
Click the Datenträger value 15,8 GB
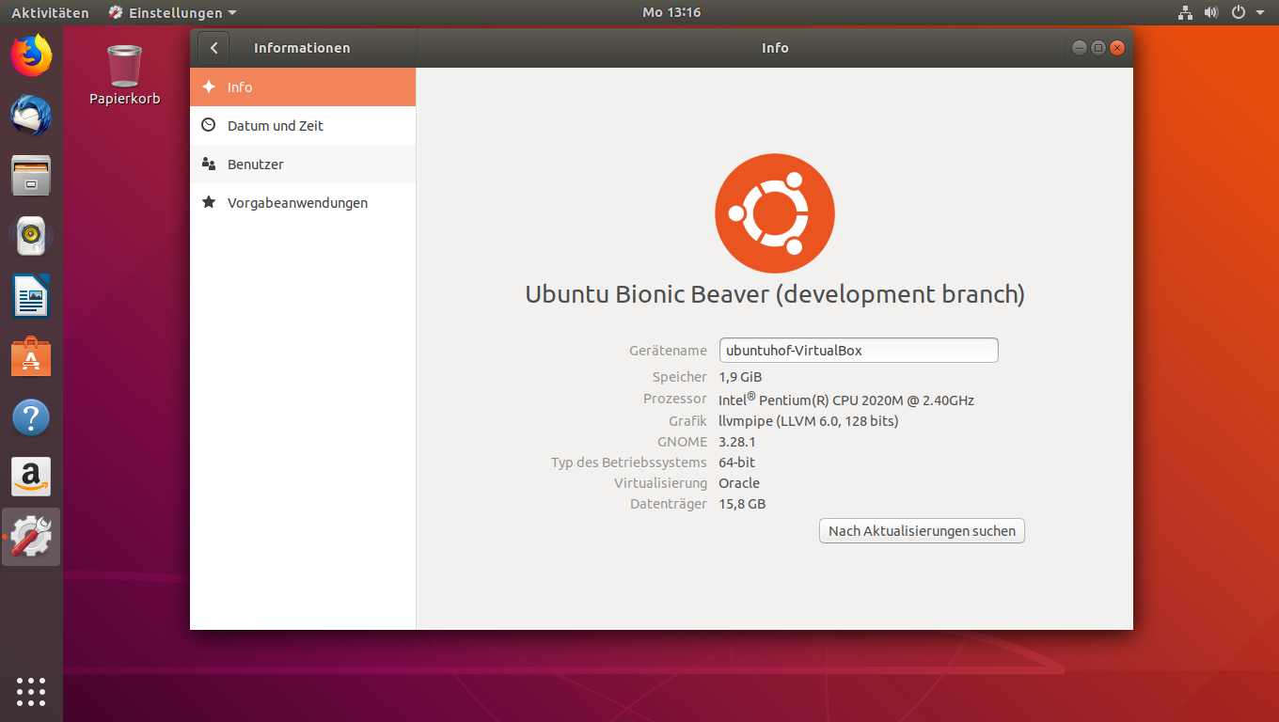pos(742,504)
